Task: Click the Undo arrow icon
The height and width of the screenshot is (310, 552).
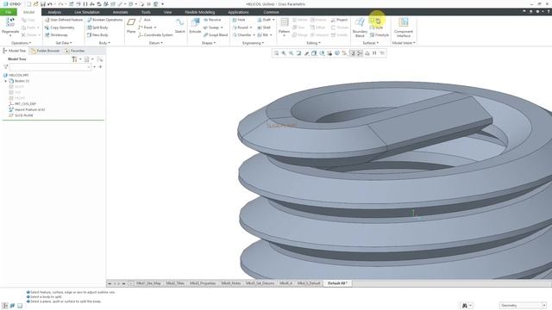Action: click(50, 3)
